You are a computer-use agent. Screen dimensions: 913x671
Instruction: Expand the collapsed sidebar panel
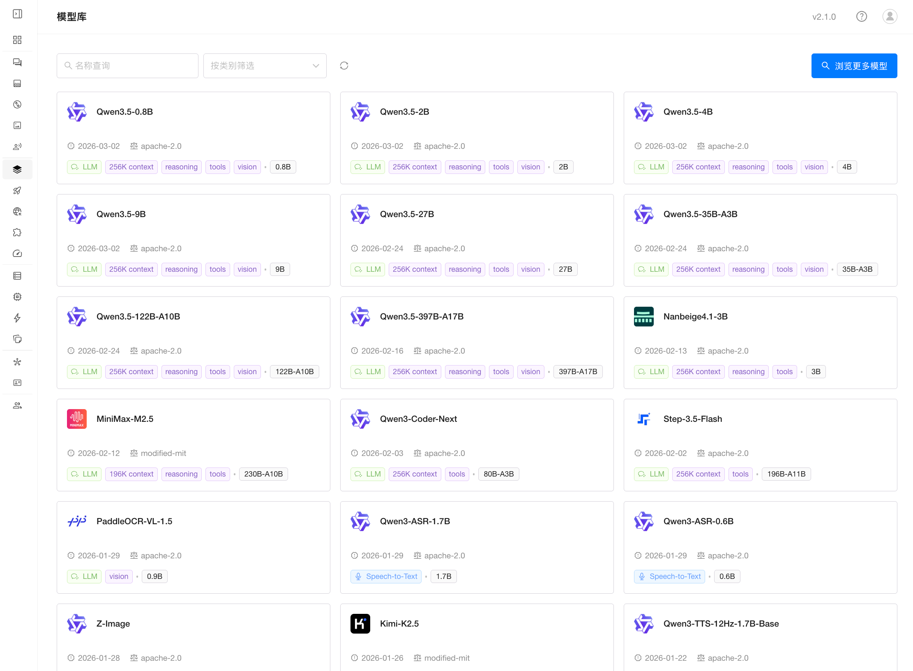[x=17, y=14]
